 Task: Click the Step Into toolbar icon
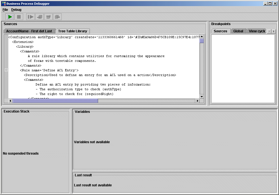pos(40,17)
